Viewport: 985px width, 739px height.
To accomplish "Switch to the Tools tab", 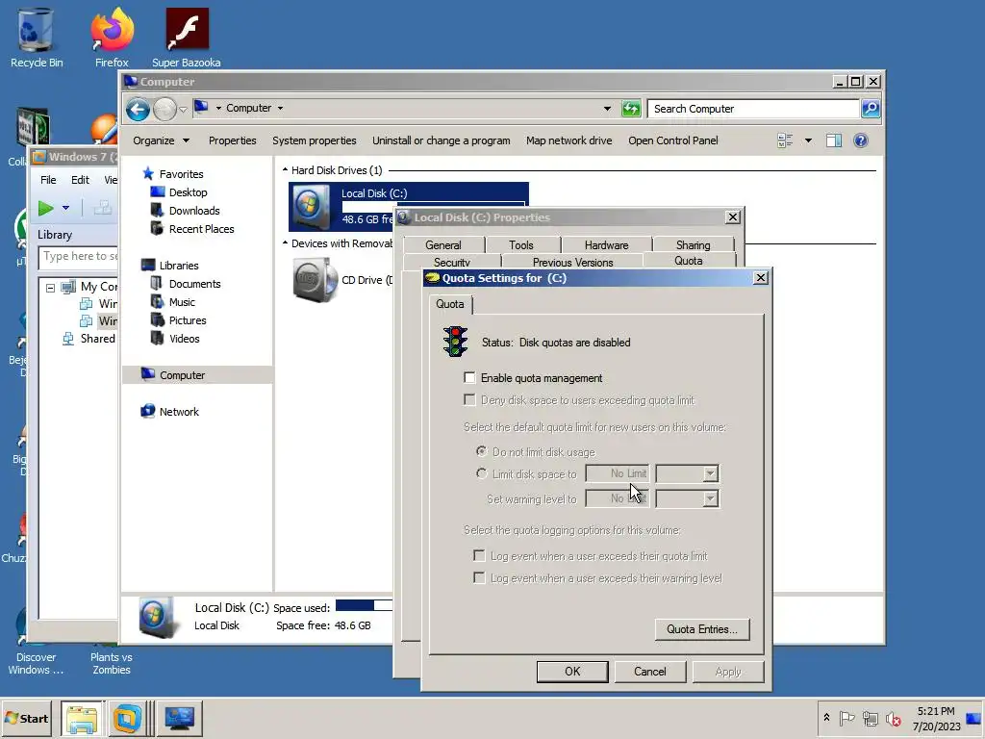I will coord(521,245).
